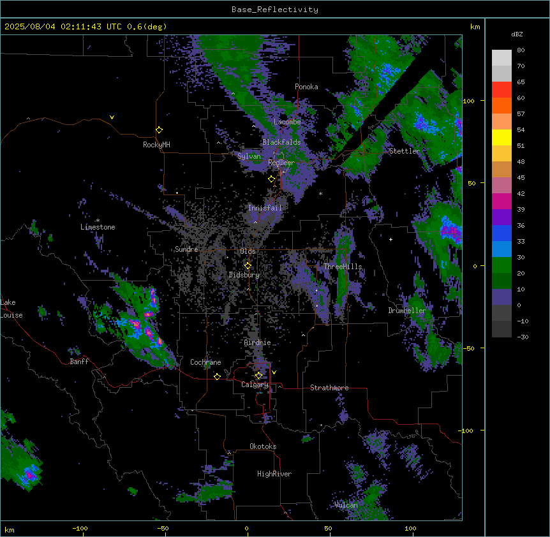Click the RedDeer city label

281,163
